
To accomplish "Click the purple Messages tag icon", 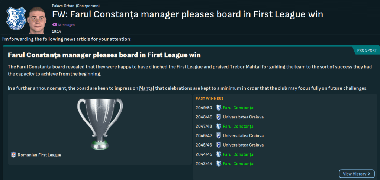I will click(x=54, y=25).
